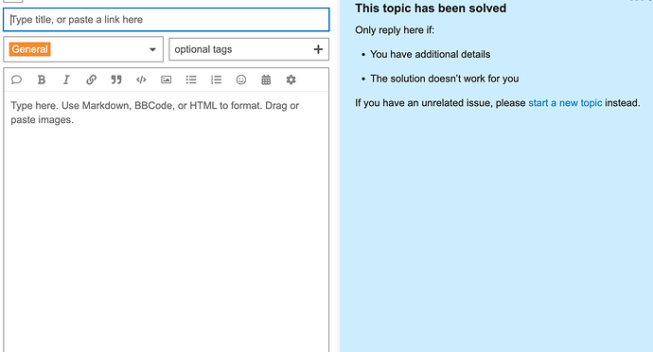Insert preformatted code with the </> icon
The width and height of the screenshot is (653, 352).
point(141,79)
